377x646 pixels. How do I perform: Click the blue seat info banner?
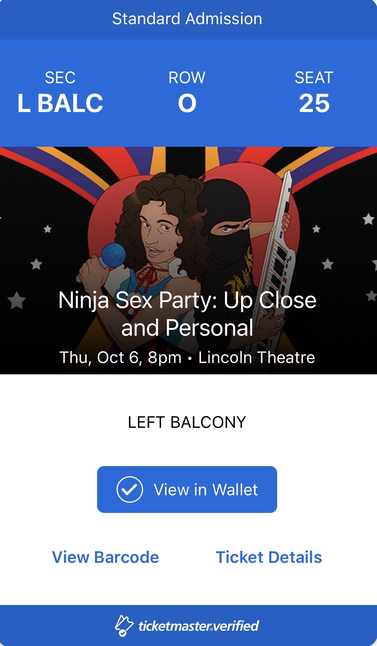tap(188, 93)
